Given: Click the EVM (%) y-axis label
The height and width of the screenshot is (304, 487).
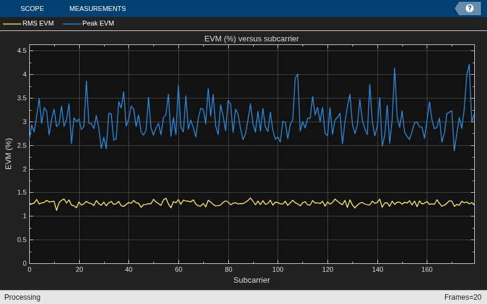Looking at the screenshot, I should point(9,154).
